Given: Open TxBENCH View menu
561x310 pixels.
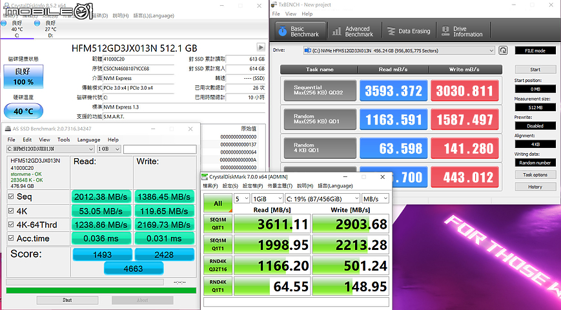Looking at the screenshot, I should pyautogui.click(x=291, y=14).
